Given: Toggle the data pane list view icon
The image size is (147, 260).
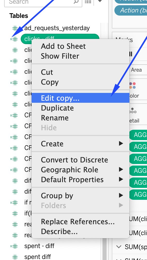Looking at the screenshot, I should (88, 2).
